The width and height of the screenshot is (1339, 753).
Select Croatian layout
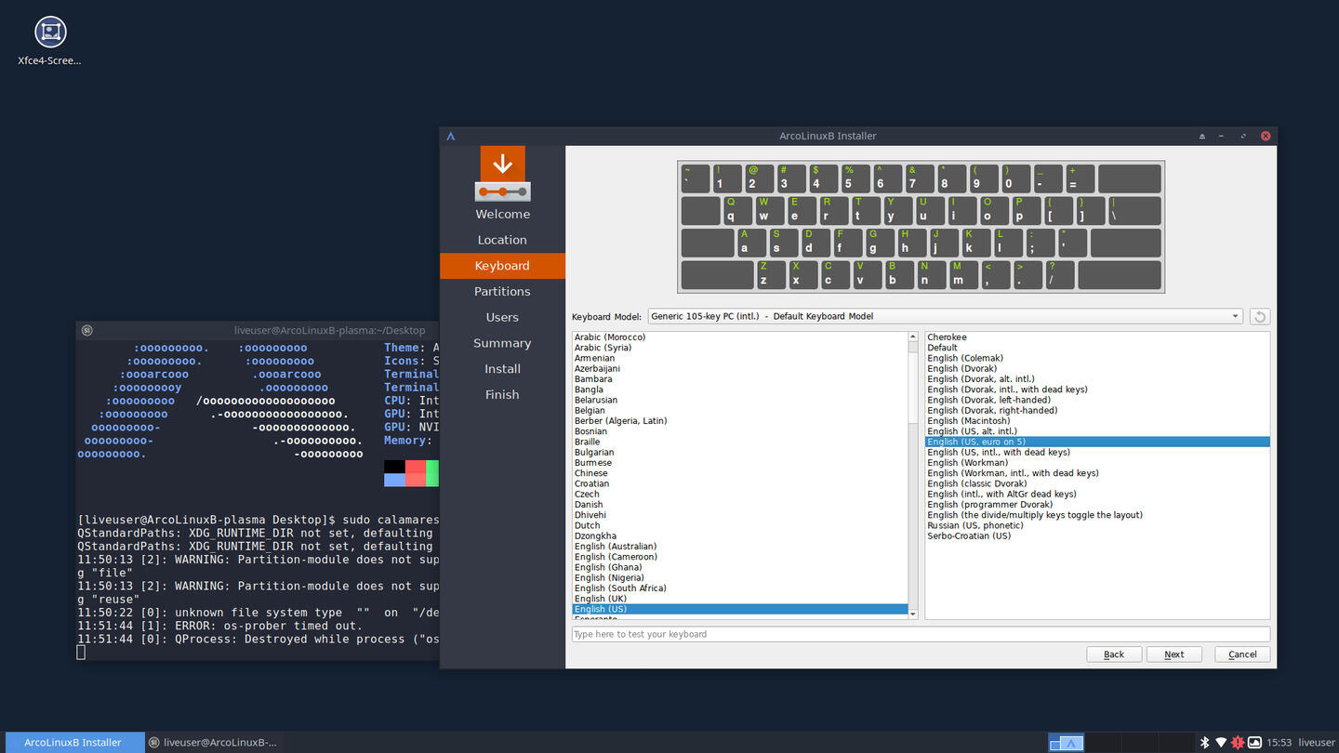tap(740, 483)
